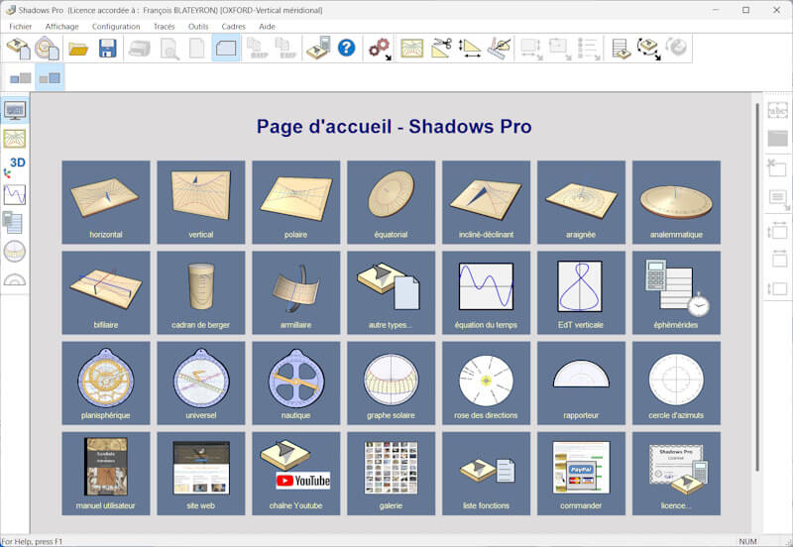Open the sidebar protractor view
The width and height of the screenshot is (793, 547).
15,279
